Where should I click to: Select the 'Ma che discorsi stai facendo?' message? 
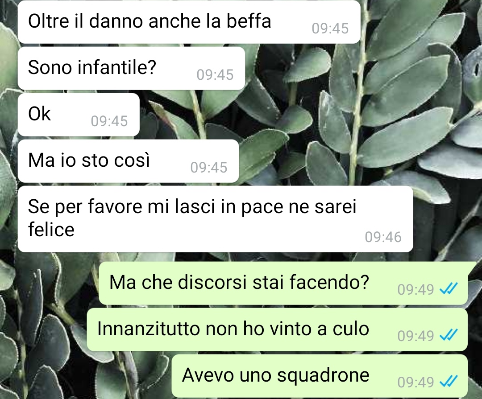[x=283, y=283]
